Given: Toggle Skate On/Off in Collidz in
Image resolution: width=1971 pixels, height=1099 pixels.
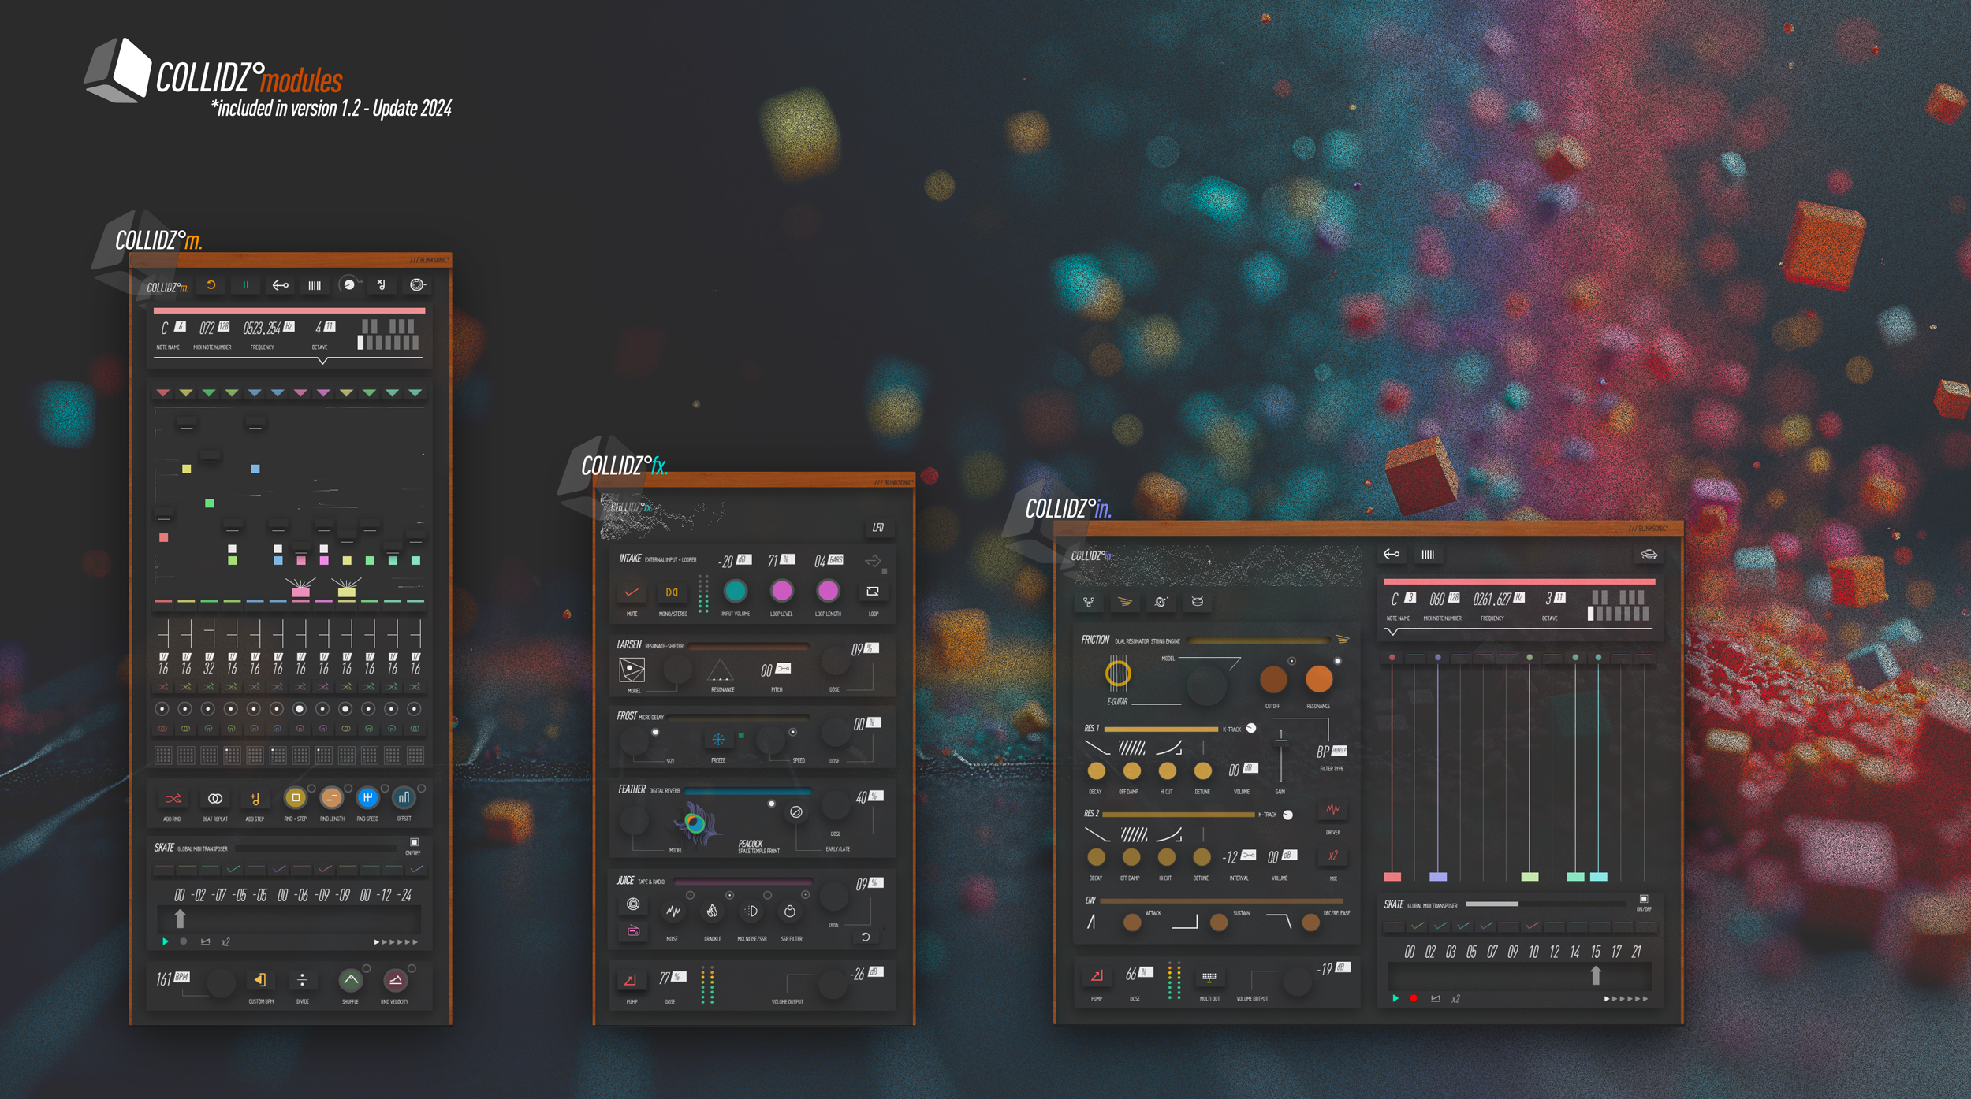Looking at the screenshot, I should [1644, 899].
